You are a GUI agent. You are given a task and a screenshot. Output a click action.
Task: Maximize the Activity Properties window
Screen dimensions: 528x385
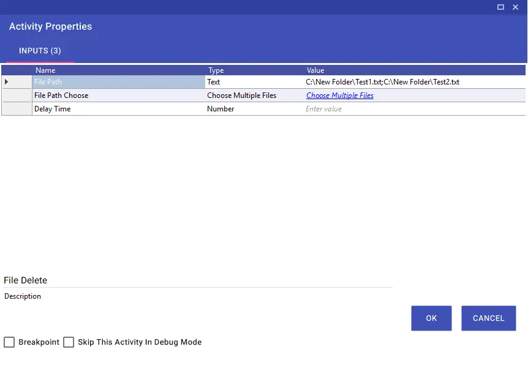pyautogui.click(x=500, y=7)
